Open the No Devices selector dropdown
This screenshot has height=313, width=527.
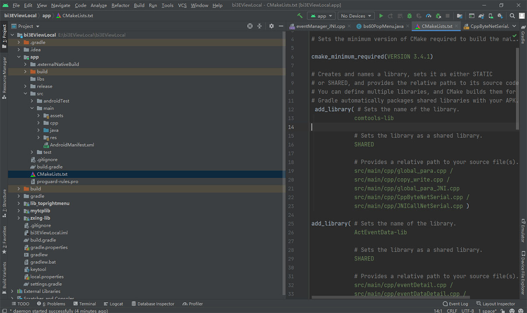pos(356,16)
